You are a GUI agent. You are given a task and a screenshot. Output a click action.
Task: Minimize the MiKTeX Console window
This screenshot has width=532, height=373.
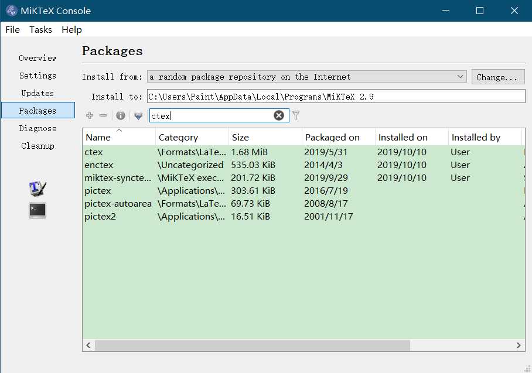point(446,11)
